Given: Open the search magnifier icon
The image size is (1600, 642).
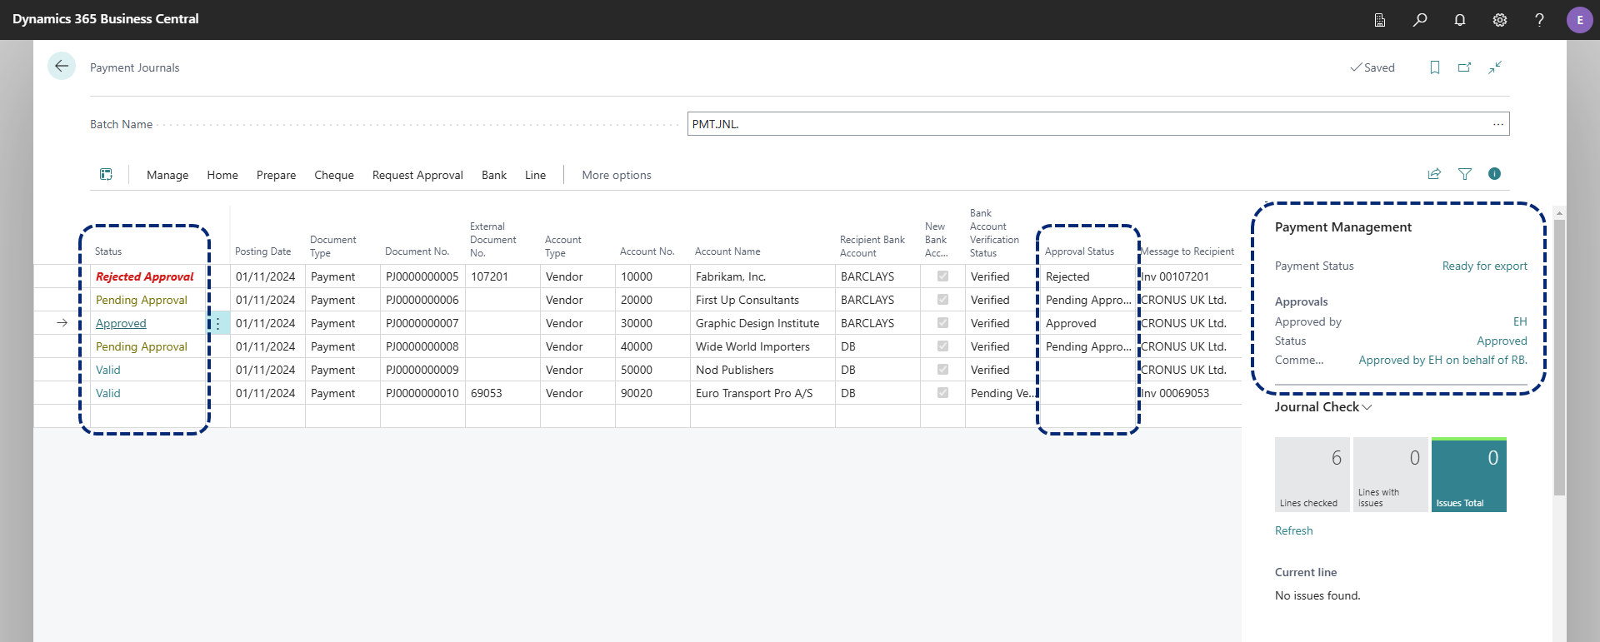Looking at the screenshot, I should [x=1420, y=20].
